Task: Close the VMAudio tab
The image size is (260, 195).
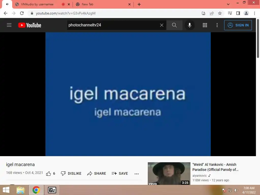Action: click(69, 5)
